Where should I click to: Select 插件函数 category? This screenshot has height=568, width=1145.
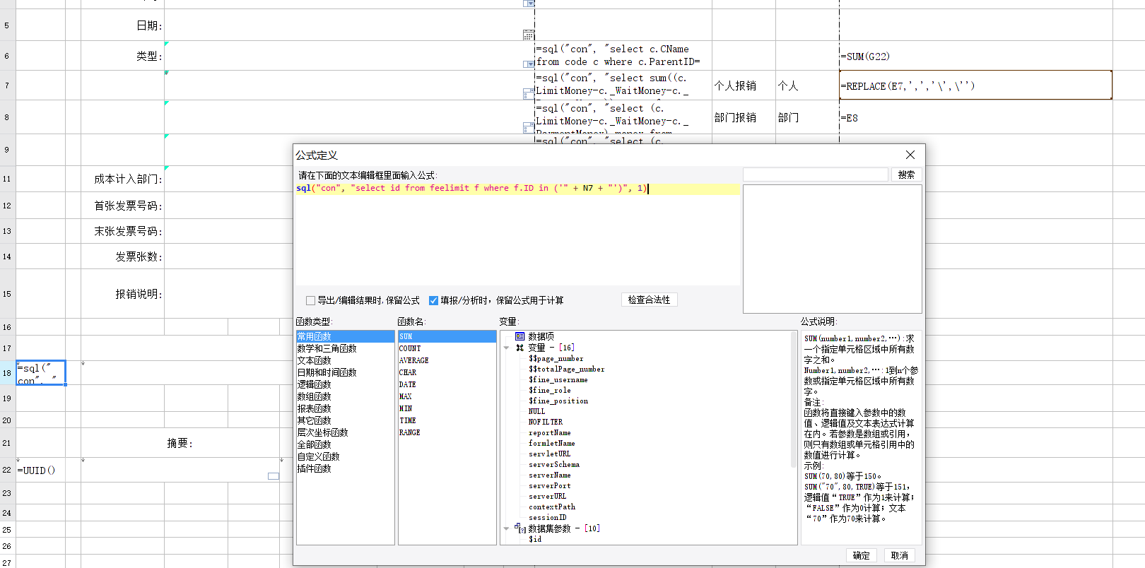[x=345, y=468]
